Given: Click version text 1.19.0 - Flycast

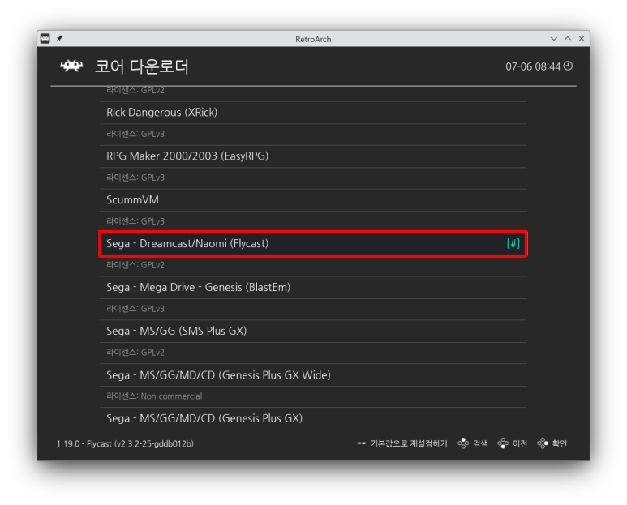Looking at the screenshot, I should pos(125,444).
